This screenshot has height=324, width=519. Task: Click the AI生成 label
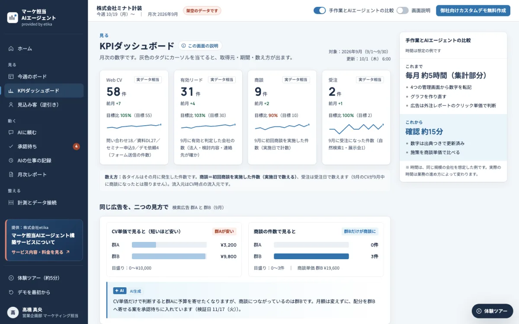coord(135,291)
